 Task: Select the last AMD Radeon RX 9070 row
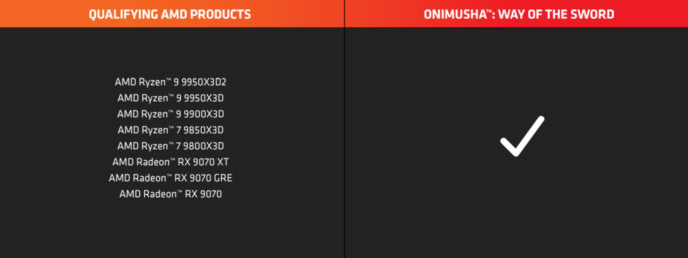170,194
